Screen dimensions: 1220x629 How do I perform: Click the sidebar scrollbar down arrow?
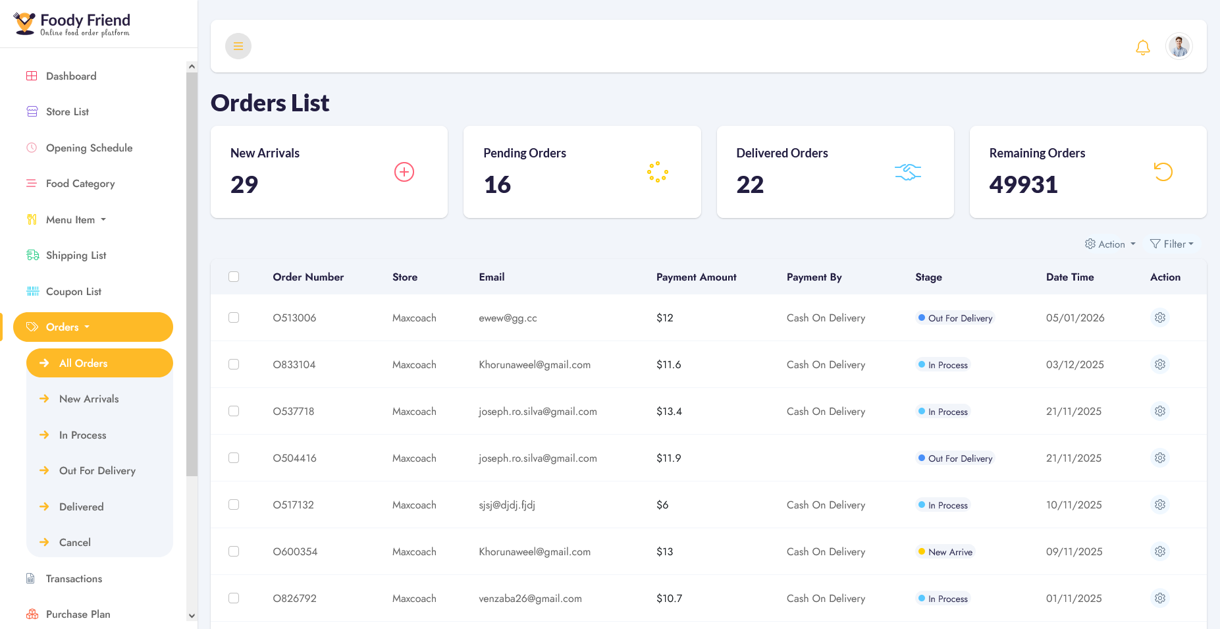192,616
